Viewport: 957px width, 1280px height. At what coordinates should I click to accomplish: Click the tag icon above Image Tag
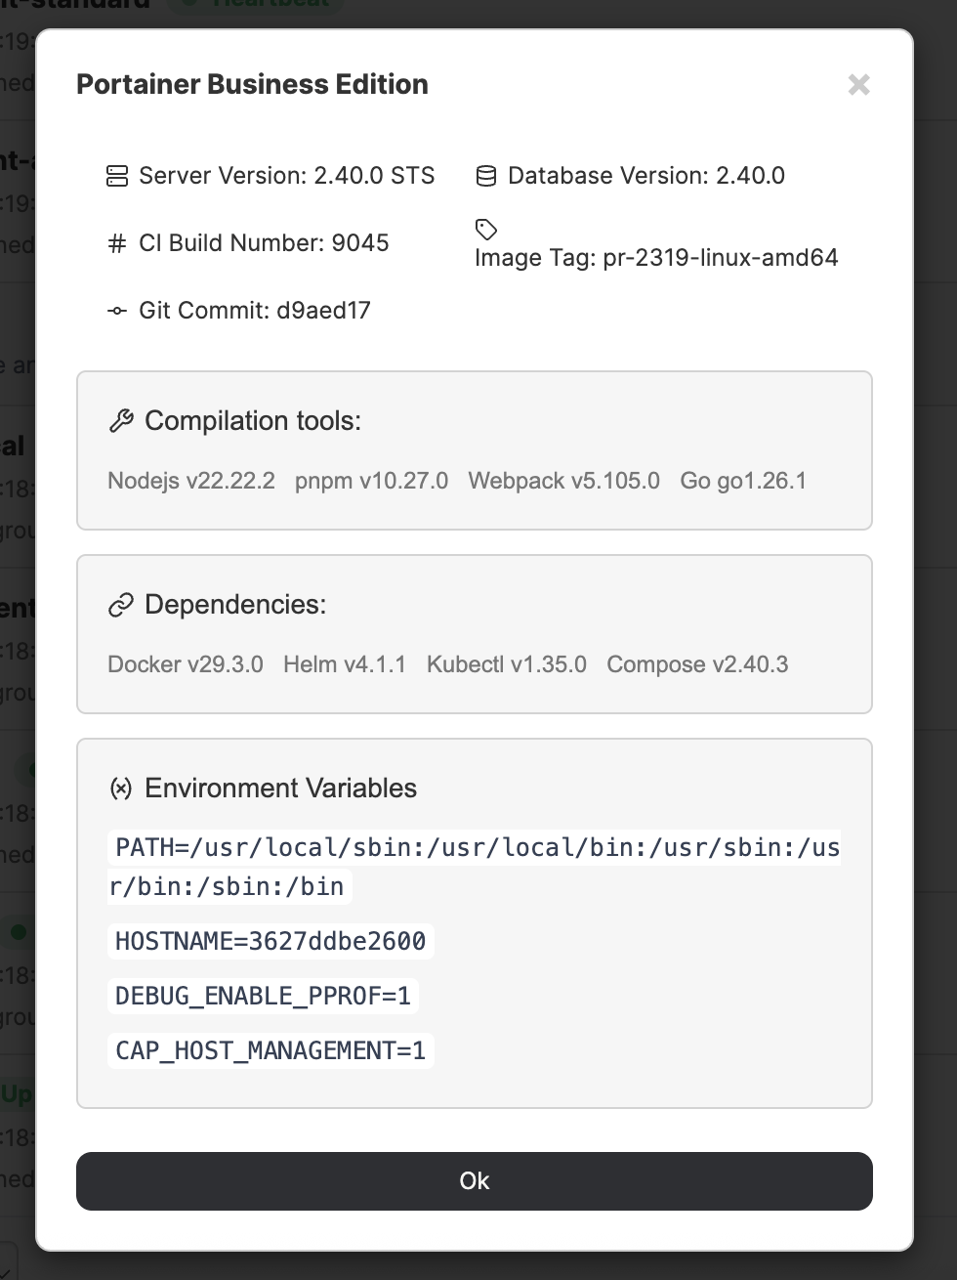coord(486,230)
